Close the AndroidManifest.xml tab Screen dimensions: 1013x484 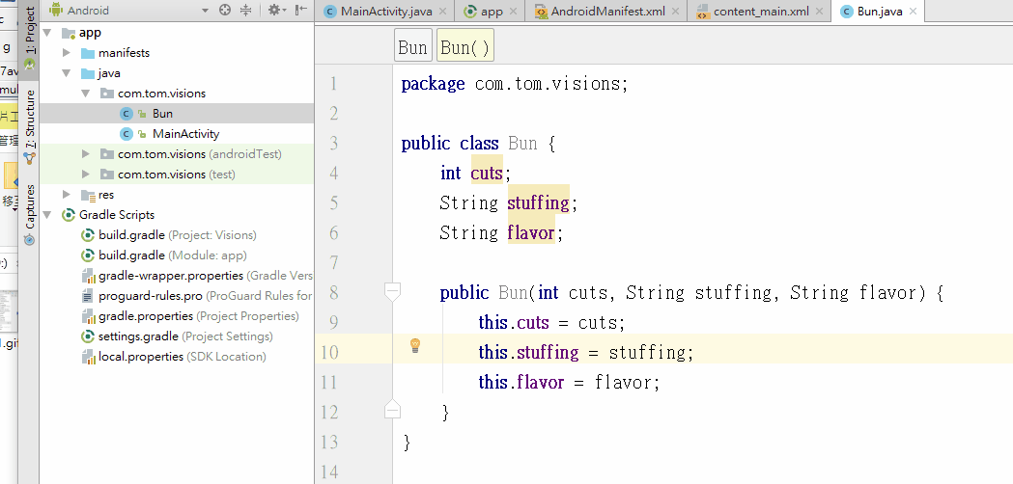675,12
